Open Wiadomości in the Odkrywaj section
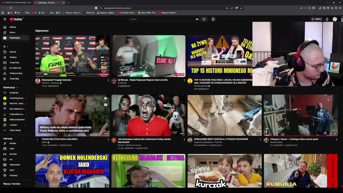Viewport: 343px width, 193px height. tap(16, 165)
